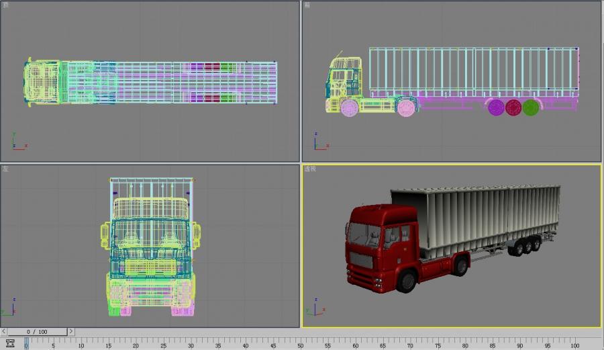Image resolution: width=604 pixels, height=350 pixels.
Task: Step the time slider forward with right arrow
Action: 71,331
